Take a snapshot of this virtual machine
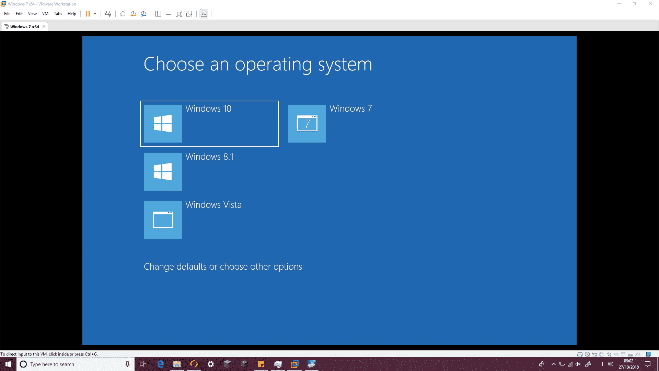Viewport: 659px width, 371px height. point(123,14)
